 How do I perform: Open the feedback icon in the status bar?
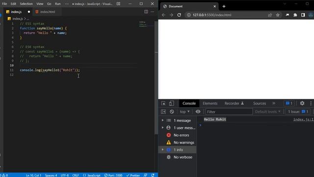[145, 175]
